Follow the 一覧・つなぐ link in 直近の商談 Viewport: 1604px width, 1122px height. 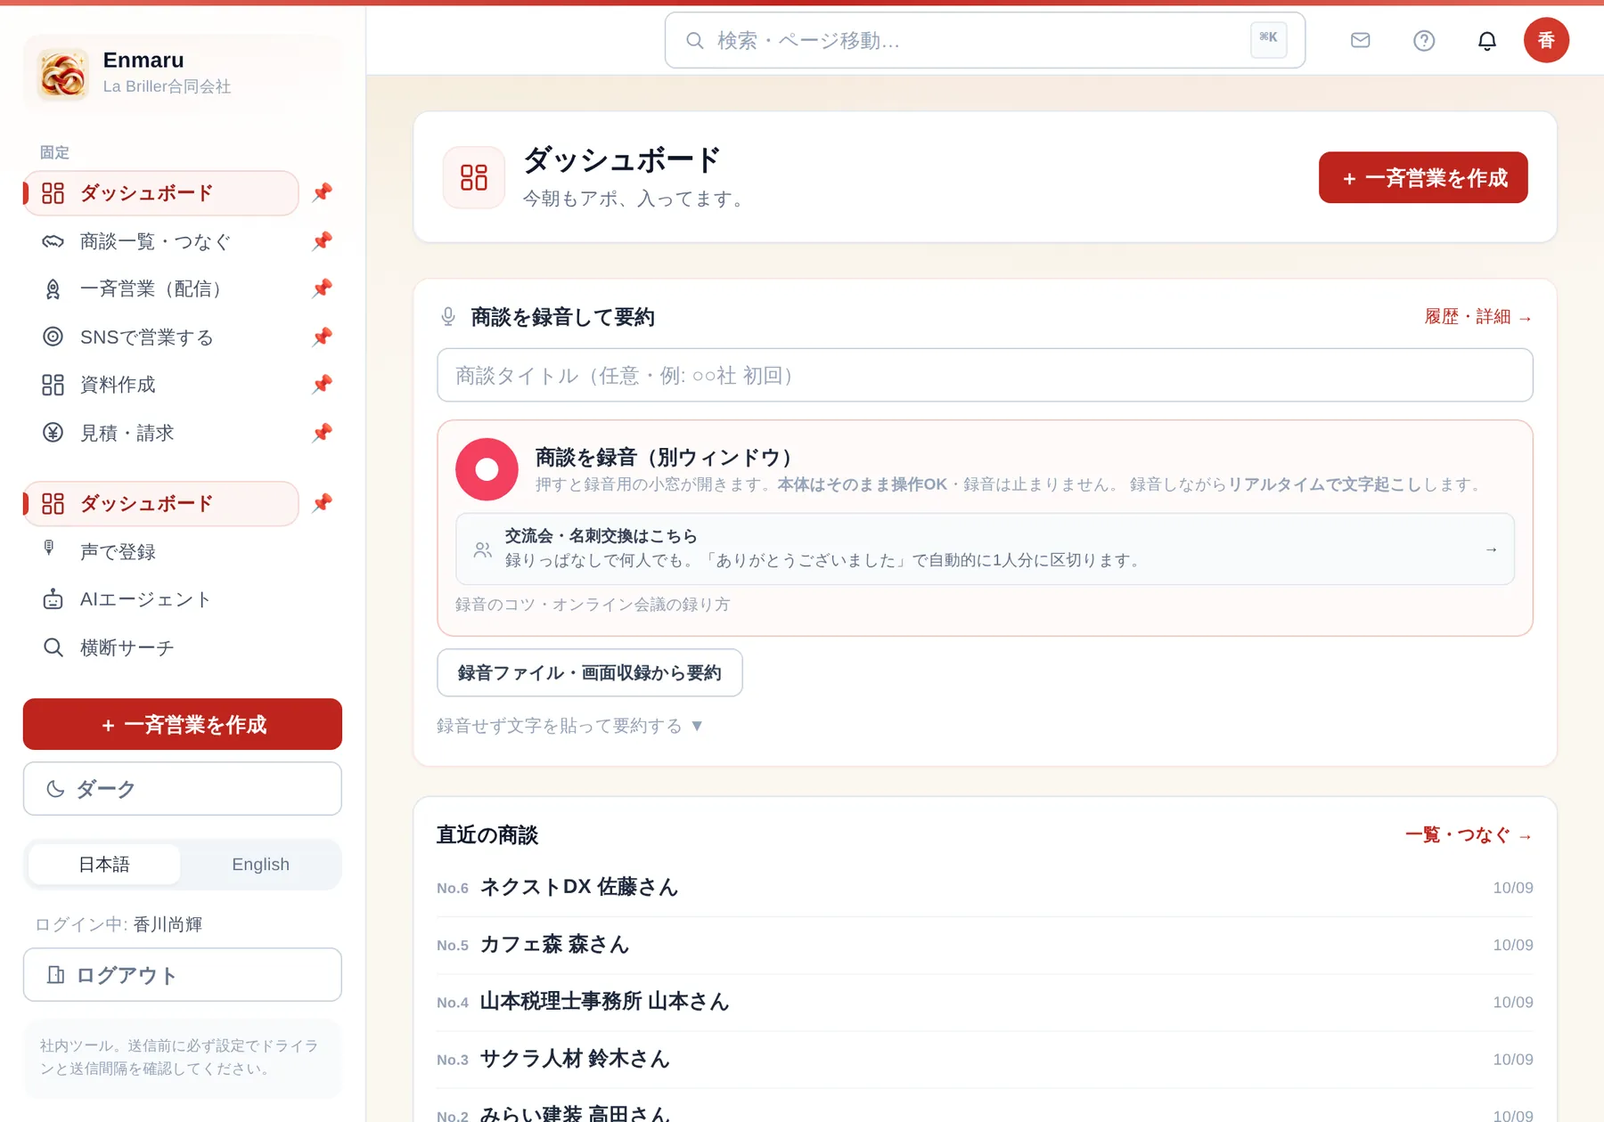pos(1469,835)
